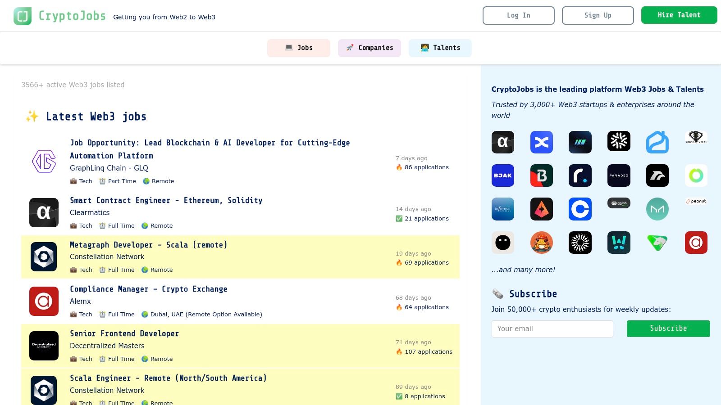Open Scala Engineer - Remote (North/South America) job

[x=168, y=378]
